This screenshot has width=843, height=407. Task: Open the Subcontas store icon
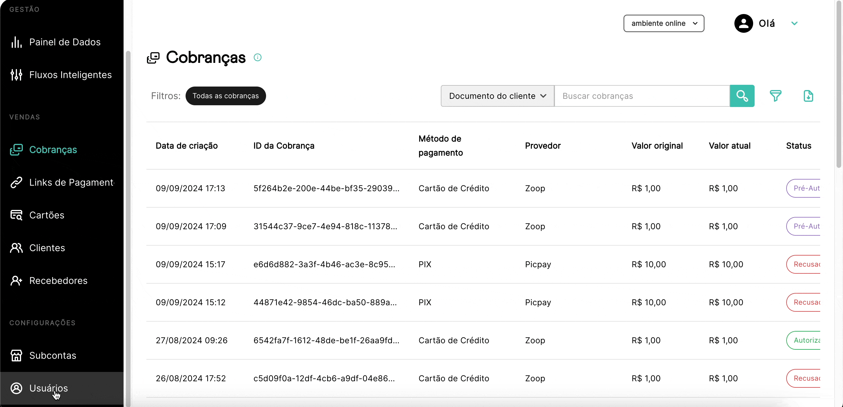point(16,356)
